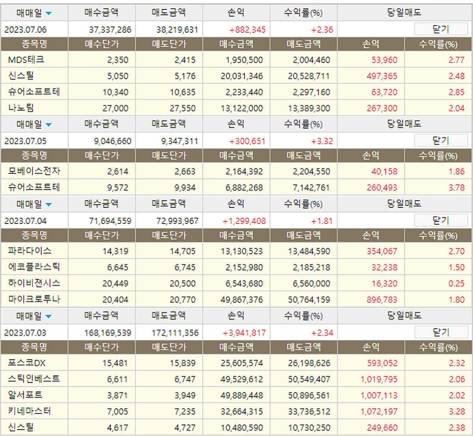This screenshot has height=436, width=473.
Task: Select the 알서포트 stock name
Action: pos(25,395)
